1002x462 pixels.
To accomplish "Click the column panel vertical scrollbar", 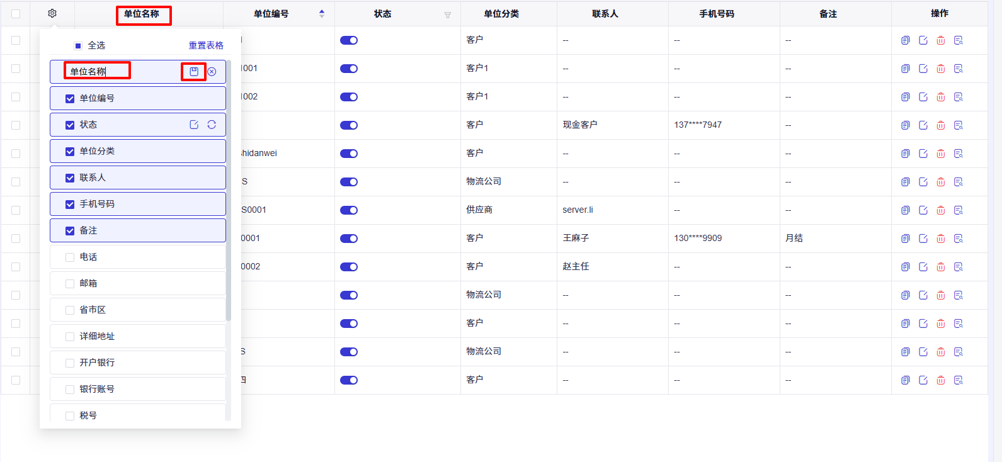I will pos(228,190).
